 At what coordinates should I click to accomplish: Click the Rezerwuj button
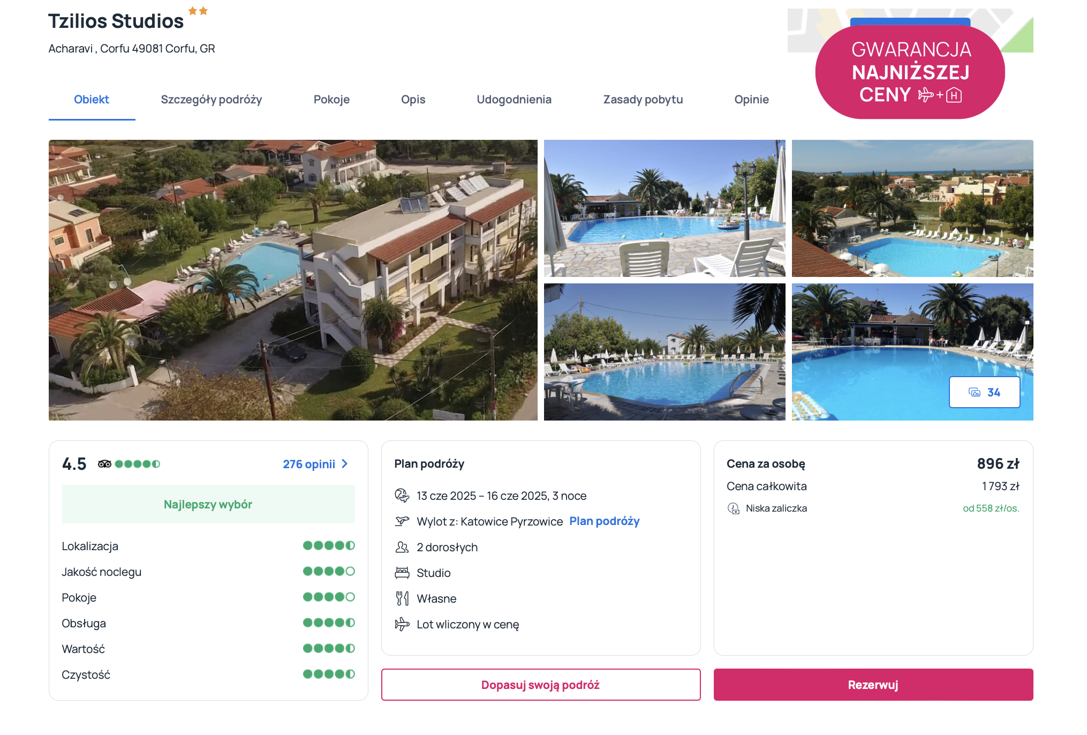tap(873, 685)
